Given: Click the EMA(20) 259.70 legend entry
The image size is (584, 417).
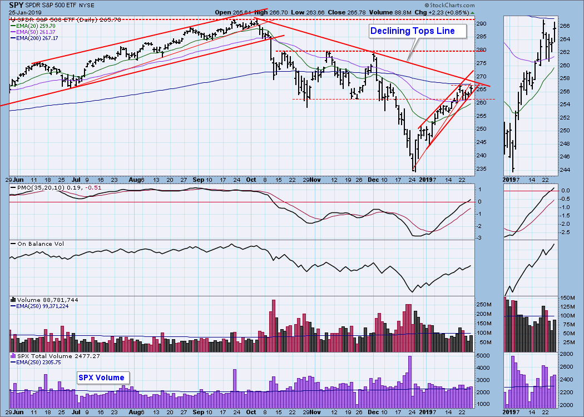Looking at the screenshot, I should point(33,26).
